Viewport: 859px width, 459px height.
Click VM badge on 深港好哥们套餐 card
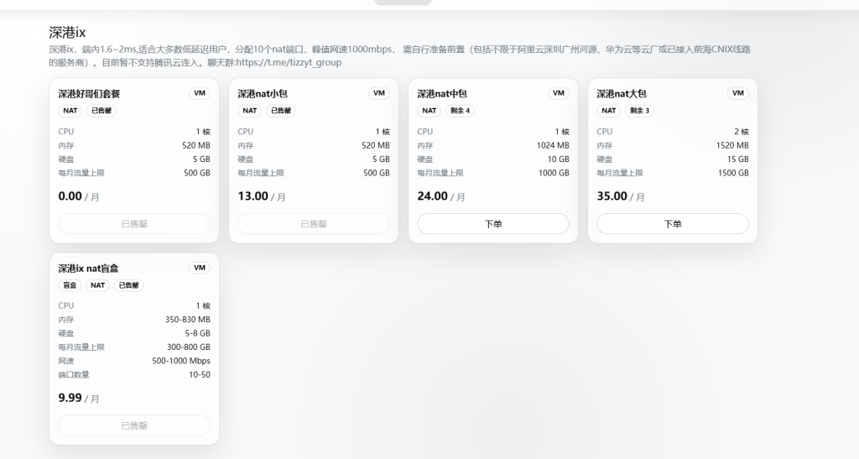tap(200, 93)
